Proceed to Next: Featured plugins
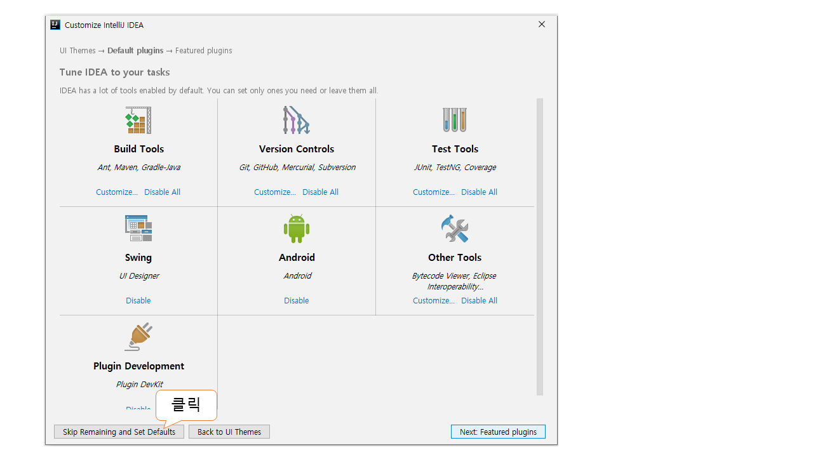Image resolution: width=813 pixels, height=457 pixels. 498,432
